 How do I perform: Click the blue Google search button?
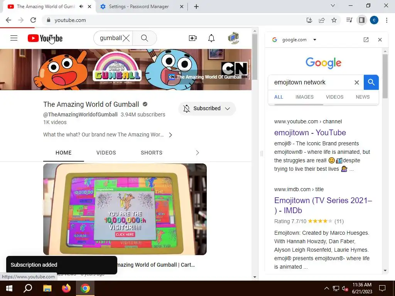(x=371, y=82)
